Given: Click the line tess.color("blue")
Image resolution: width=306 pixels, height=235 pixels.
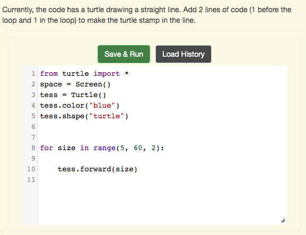Looking at the screenshot, I should tap(80, 106).
